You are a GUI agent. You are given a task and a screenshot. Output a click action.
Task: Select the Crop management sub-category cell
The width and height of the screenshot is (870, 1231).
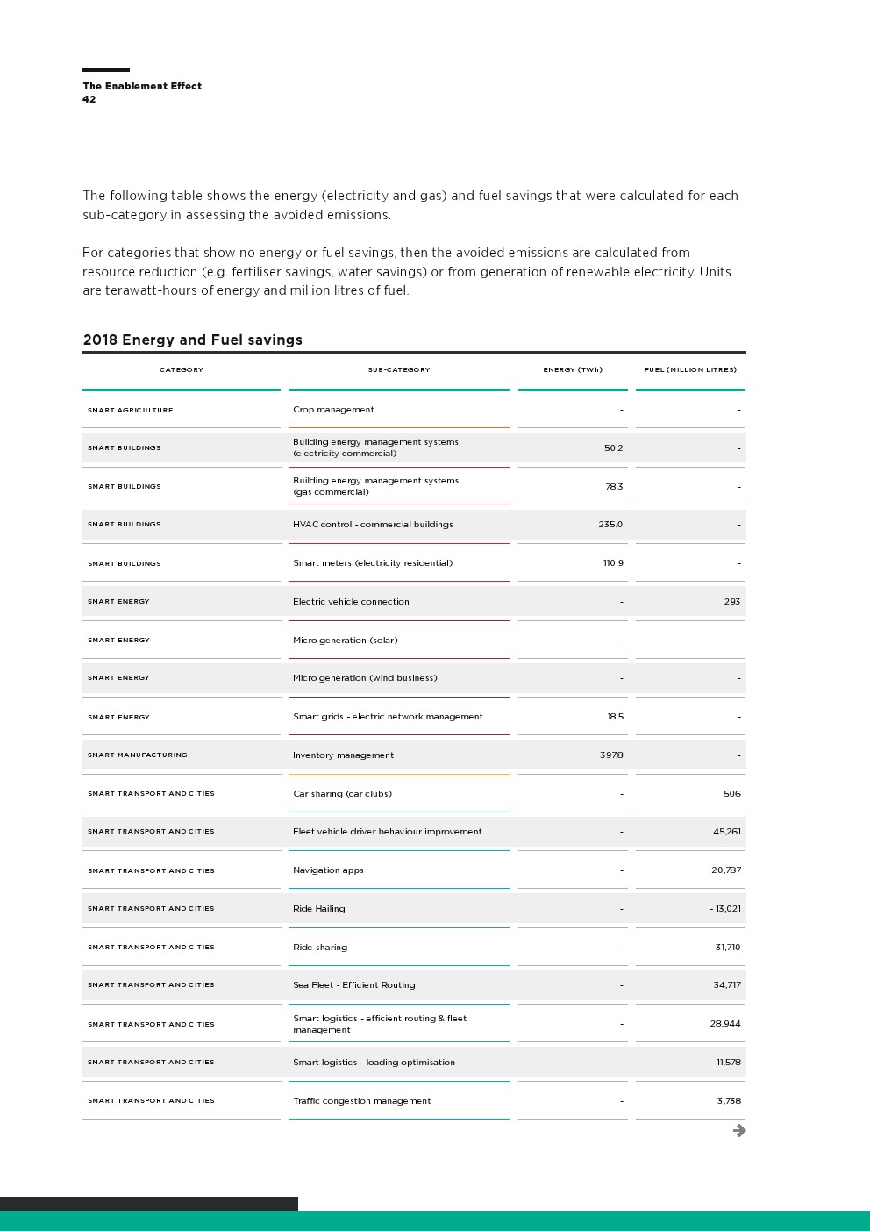pyautogui.click(x=333, y=410)
